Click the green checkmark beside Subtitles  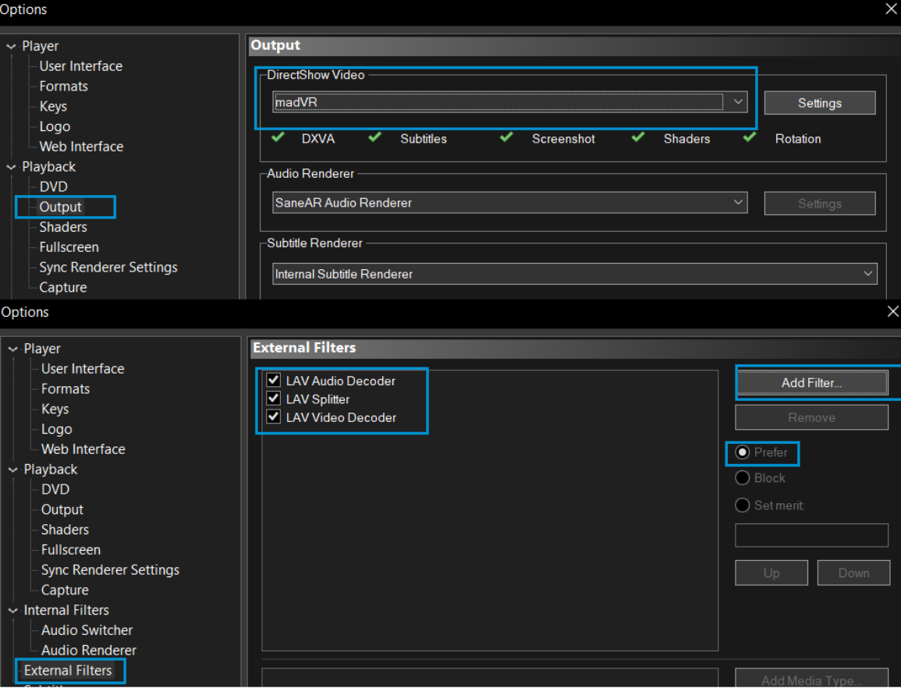pyautogui.click(x=375, y=138)
